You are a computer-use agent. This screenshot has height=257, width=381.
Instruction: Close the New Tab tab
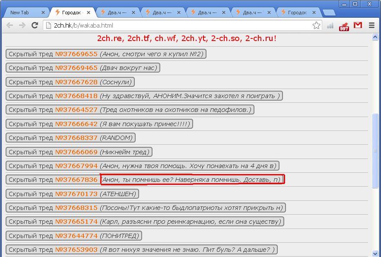(x=43, y=13)
